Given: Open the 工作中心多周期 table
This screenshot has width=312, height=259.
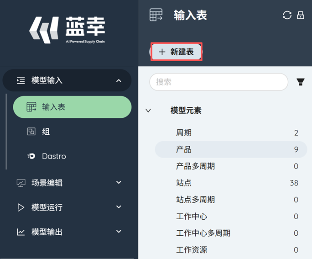Looking at the screenshot, I should pos(230,233).
